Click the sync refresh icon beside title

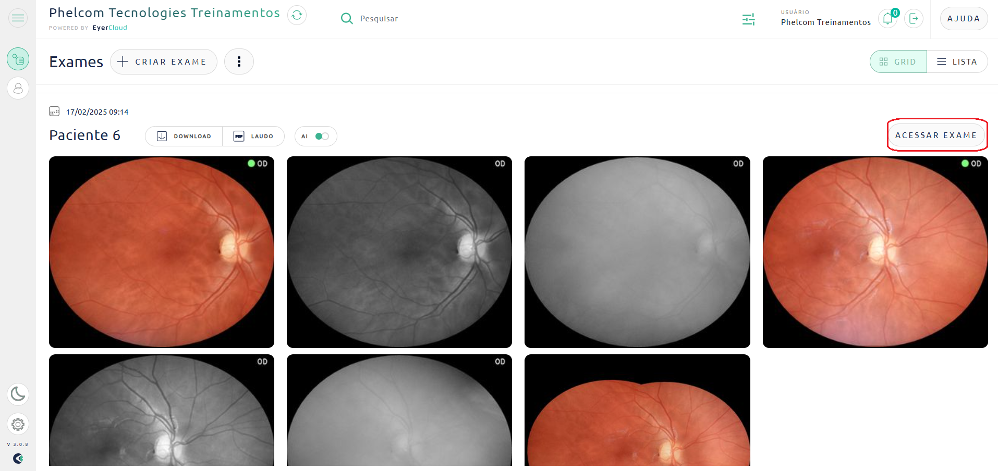(297, 15)
